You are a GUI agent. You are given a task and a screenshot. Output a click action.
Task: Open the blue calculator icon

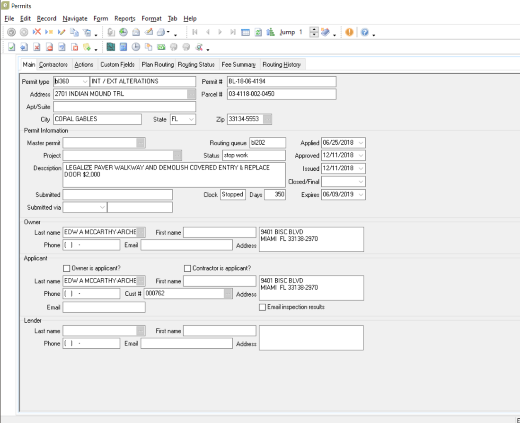pyautogui.click(x=123, y=47)
